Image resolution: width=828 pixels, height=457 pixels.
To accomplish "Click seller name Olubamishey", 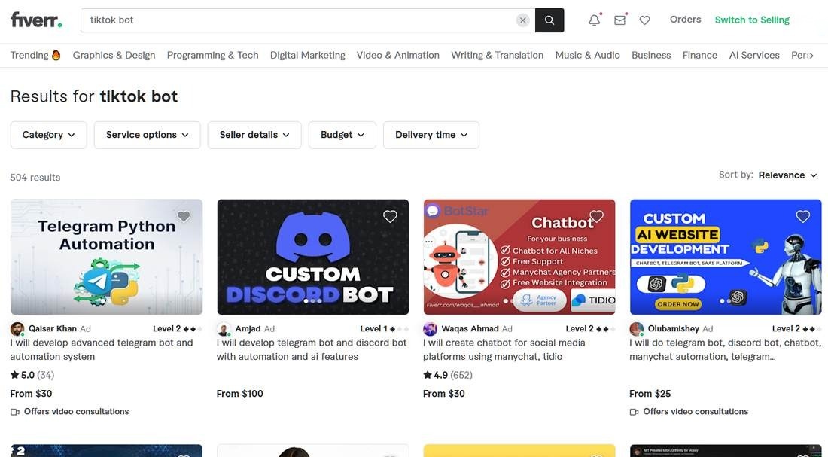I will pyautogui.click(x=673, y=328).
